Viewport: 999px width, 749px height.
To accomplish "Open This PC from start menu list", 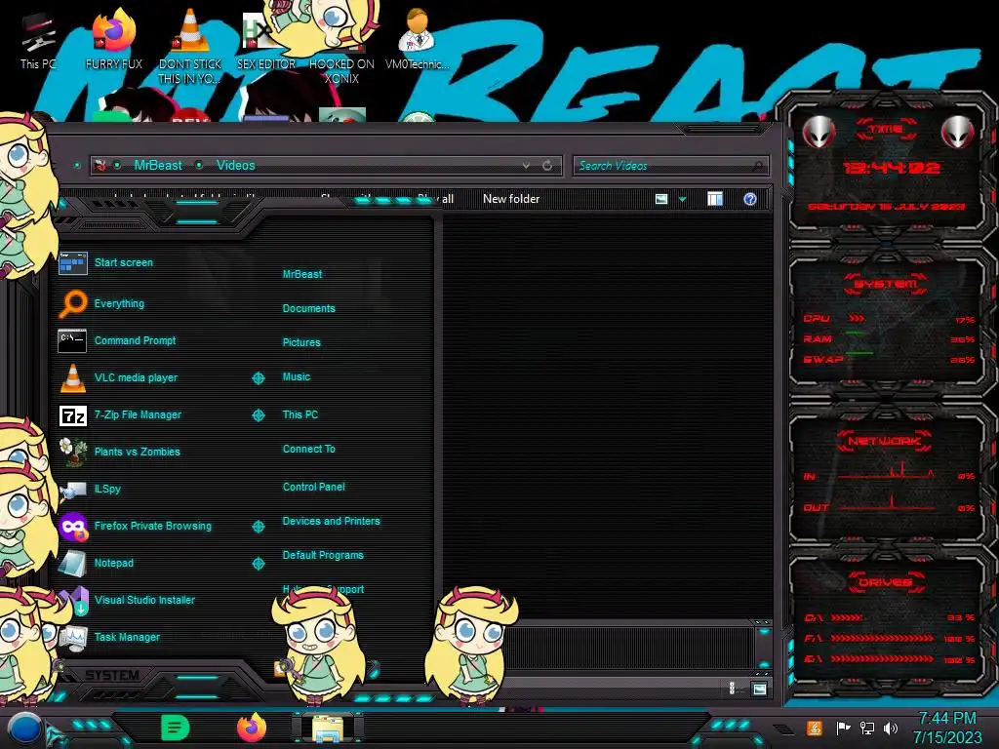I will [300, 414].
